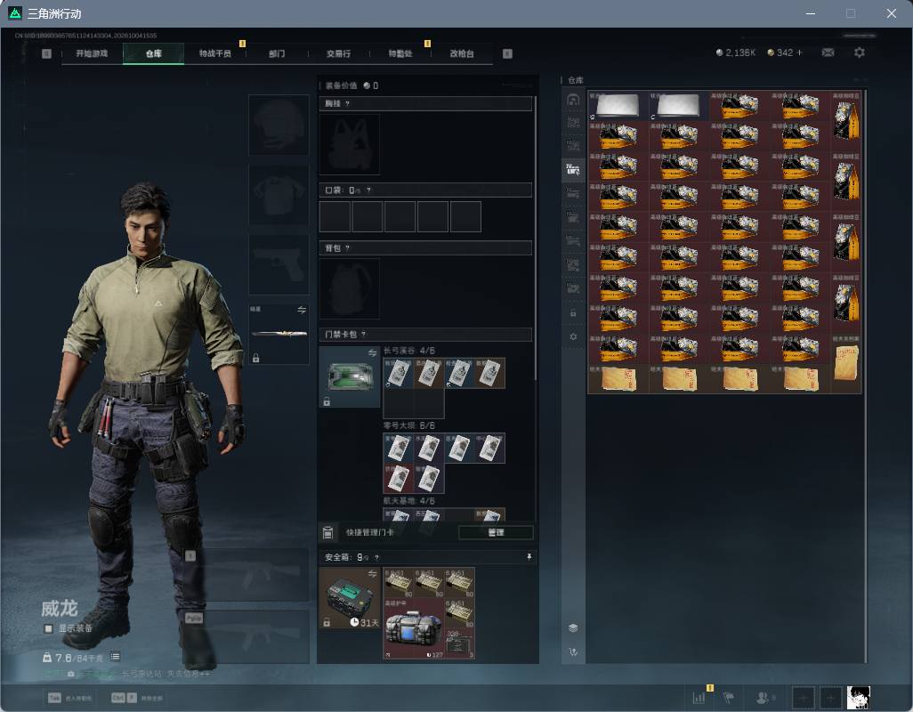The image size is (913, 712).
Task: Click the highlighted IV filter sidebar icon
Action: point(573,169)
